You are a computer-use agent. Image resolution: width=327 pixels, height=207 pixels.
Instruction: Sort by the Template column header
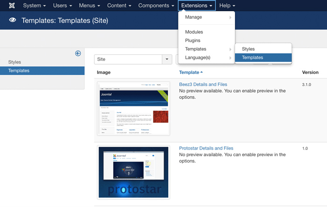pyautogui.click(x=191, y=72)
